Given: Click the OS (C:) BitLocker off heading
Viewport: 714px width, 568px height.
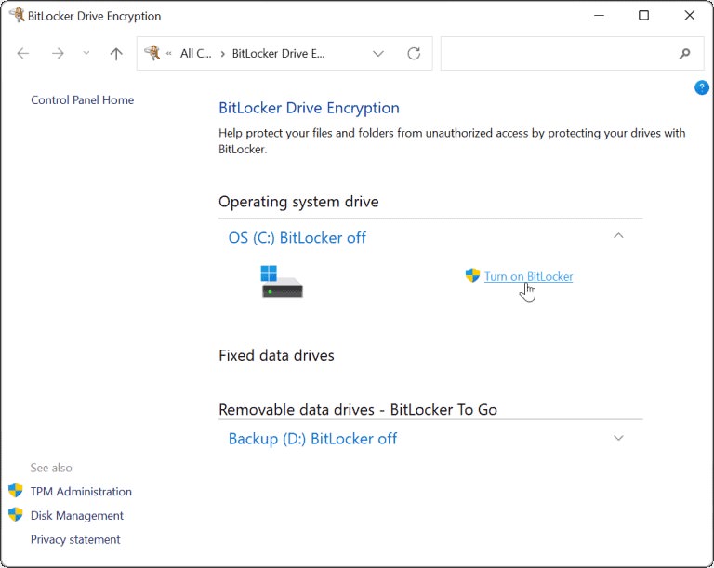Looking at the screenshot, I should pos(297,238).
